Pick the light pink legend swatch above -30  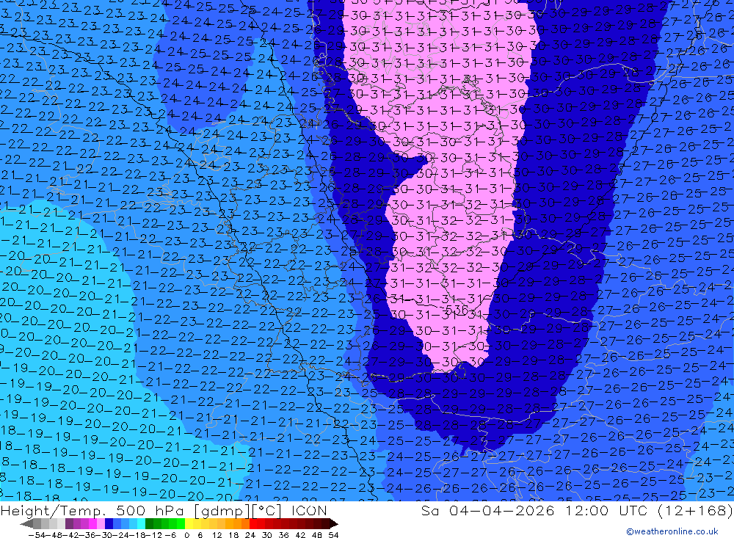[101, 523]
